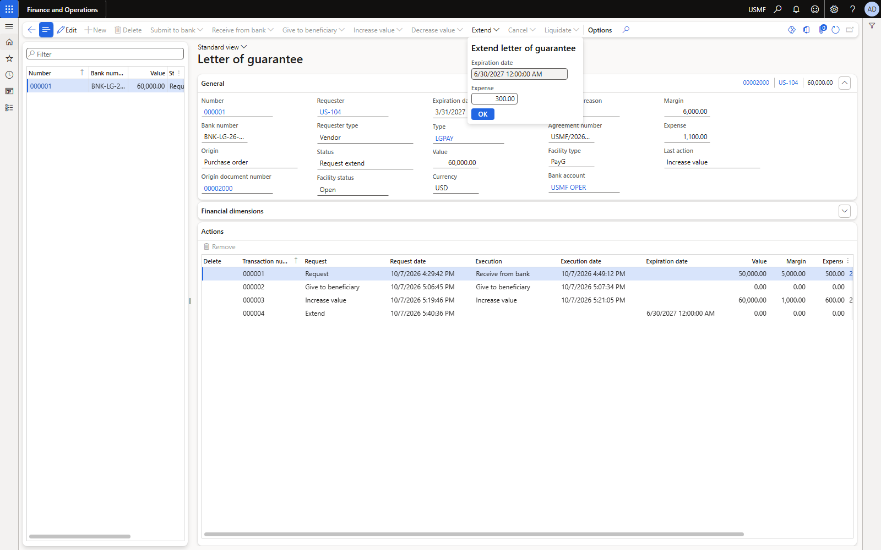Click the back arrow in action pane

[31, 30]
